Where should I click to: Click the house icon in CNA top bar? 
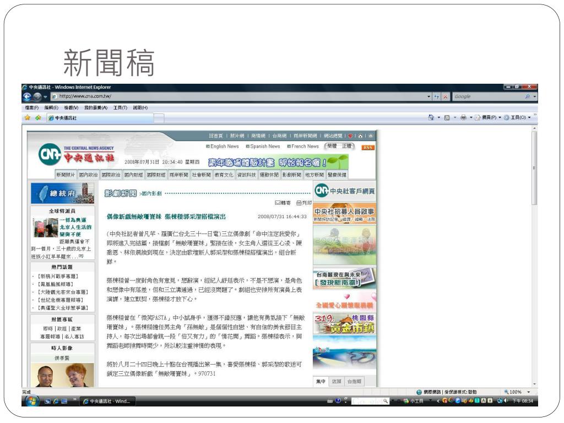tap(360, 136)
